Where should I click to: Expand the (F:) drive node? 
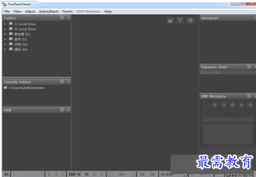click(5, 39)
